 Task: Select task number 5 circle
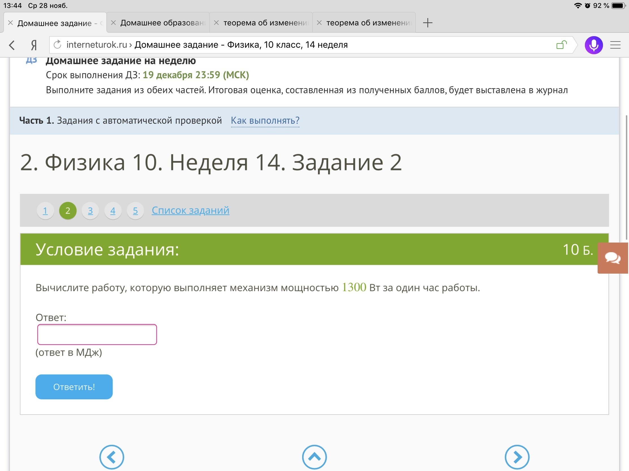[135, 211]
